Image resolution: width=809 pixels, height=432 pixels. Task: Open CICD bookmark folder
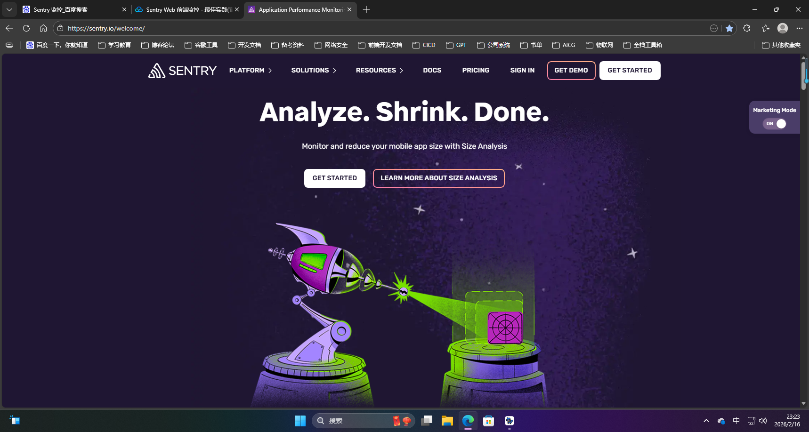[424, 45]
